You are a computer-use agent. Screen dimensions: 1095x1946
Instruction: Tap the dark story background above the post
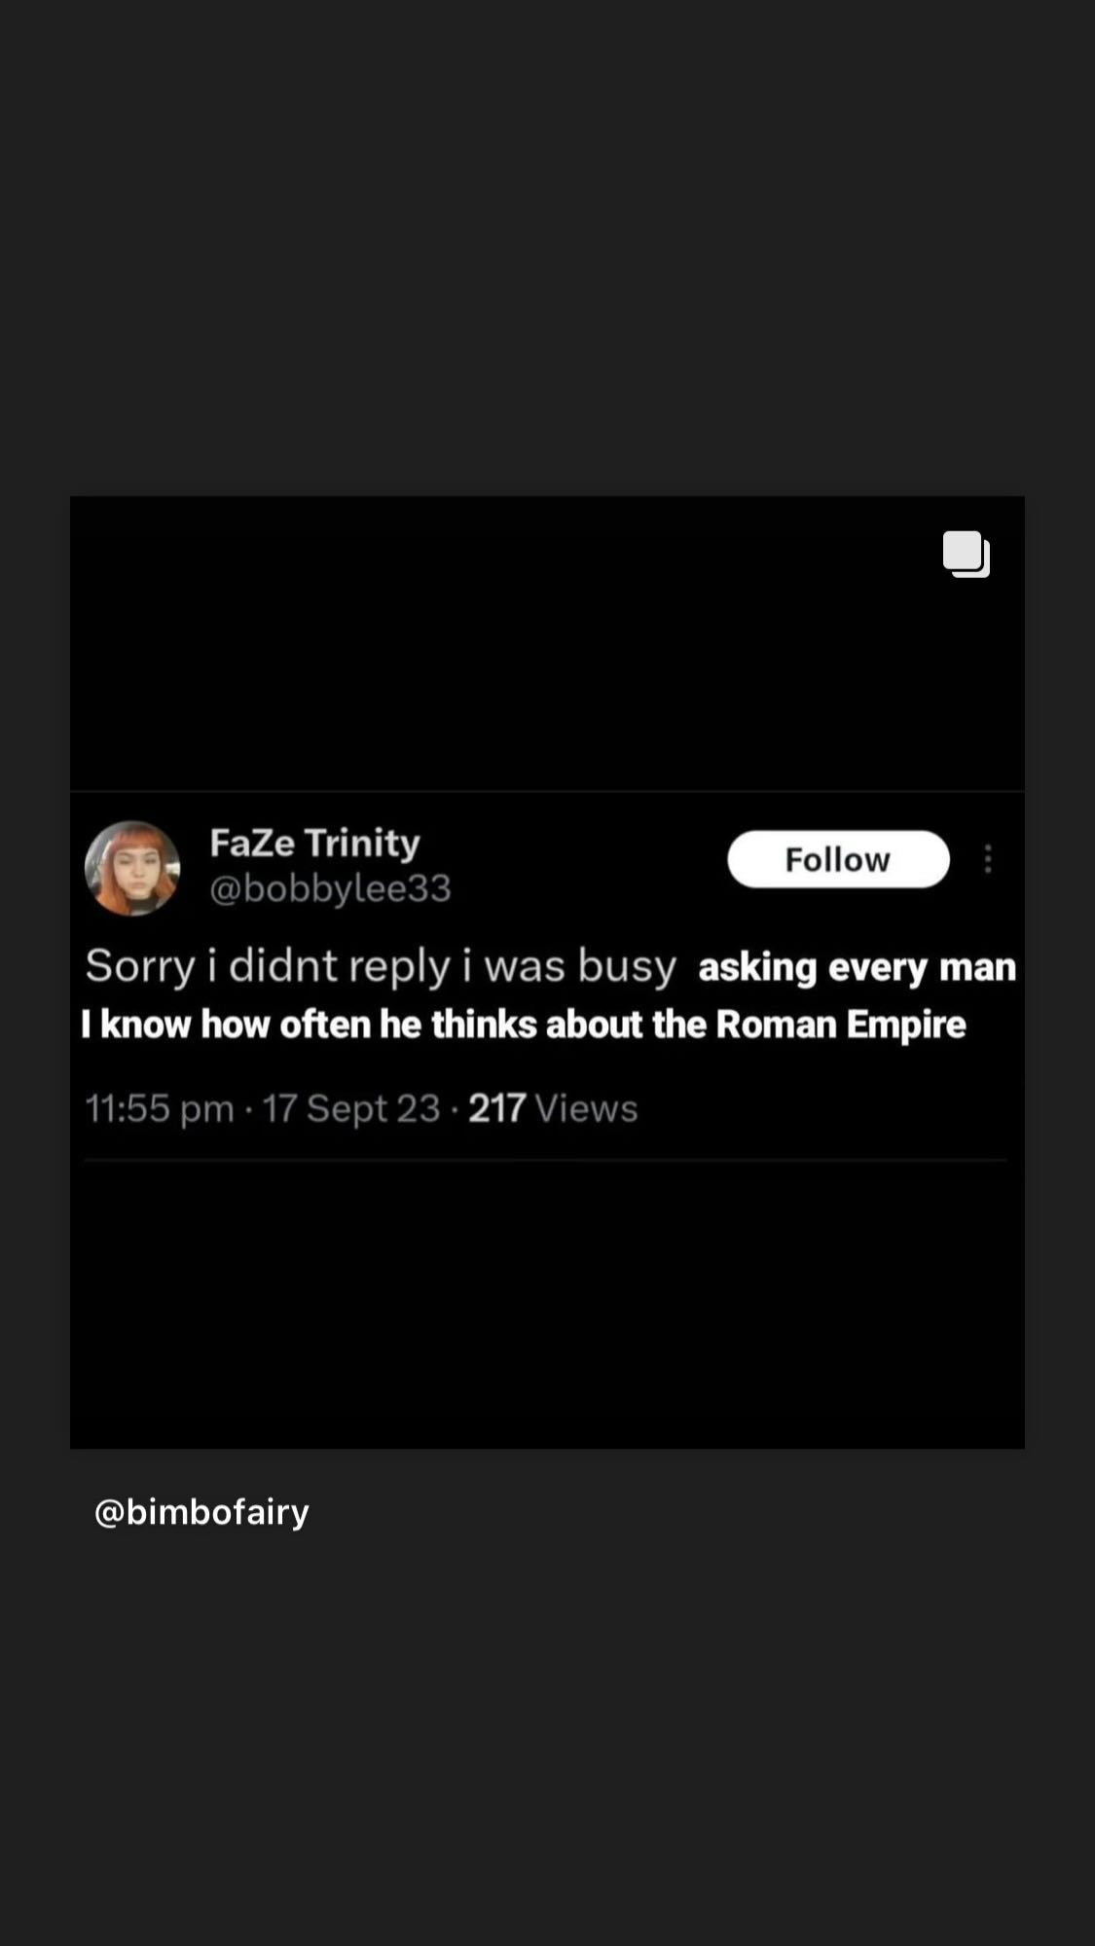tap(545, 243)
